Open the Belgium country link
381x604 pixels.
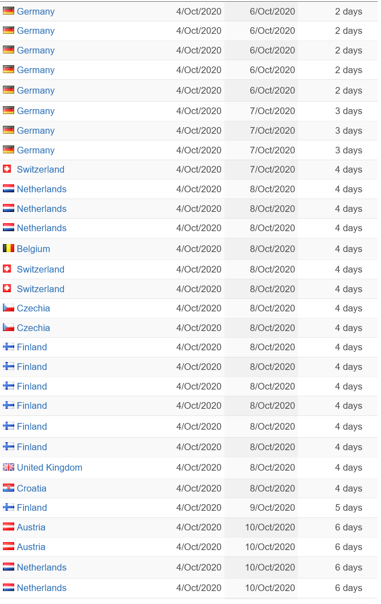click(x=33, y=249)
